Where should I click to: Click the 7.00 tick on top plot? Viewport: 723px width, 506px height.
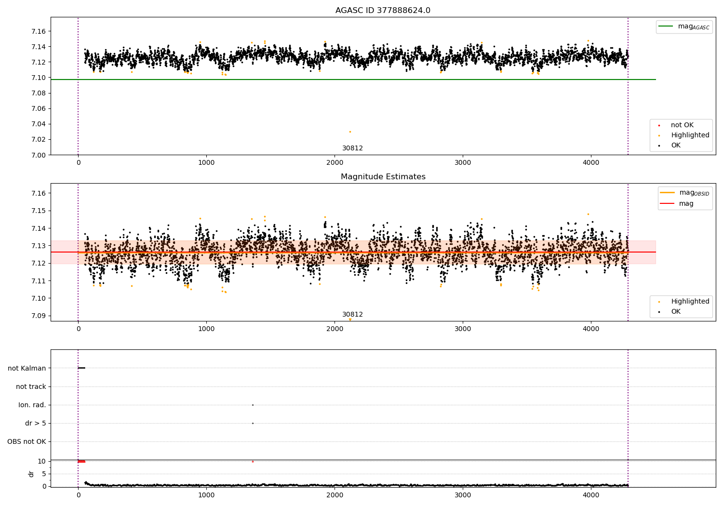[x=39, y=155]
